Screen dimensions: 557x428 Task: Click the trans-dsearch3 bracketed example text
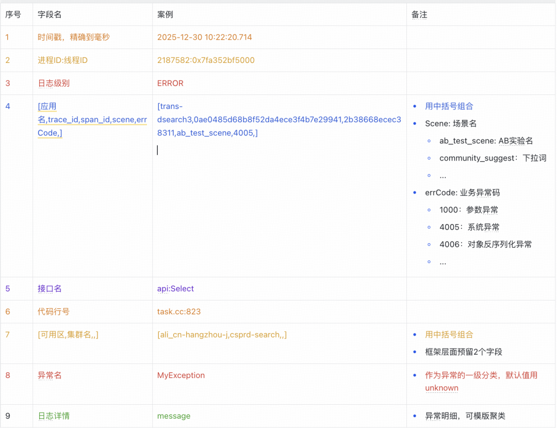point(279,119)
